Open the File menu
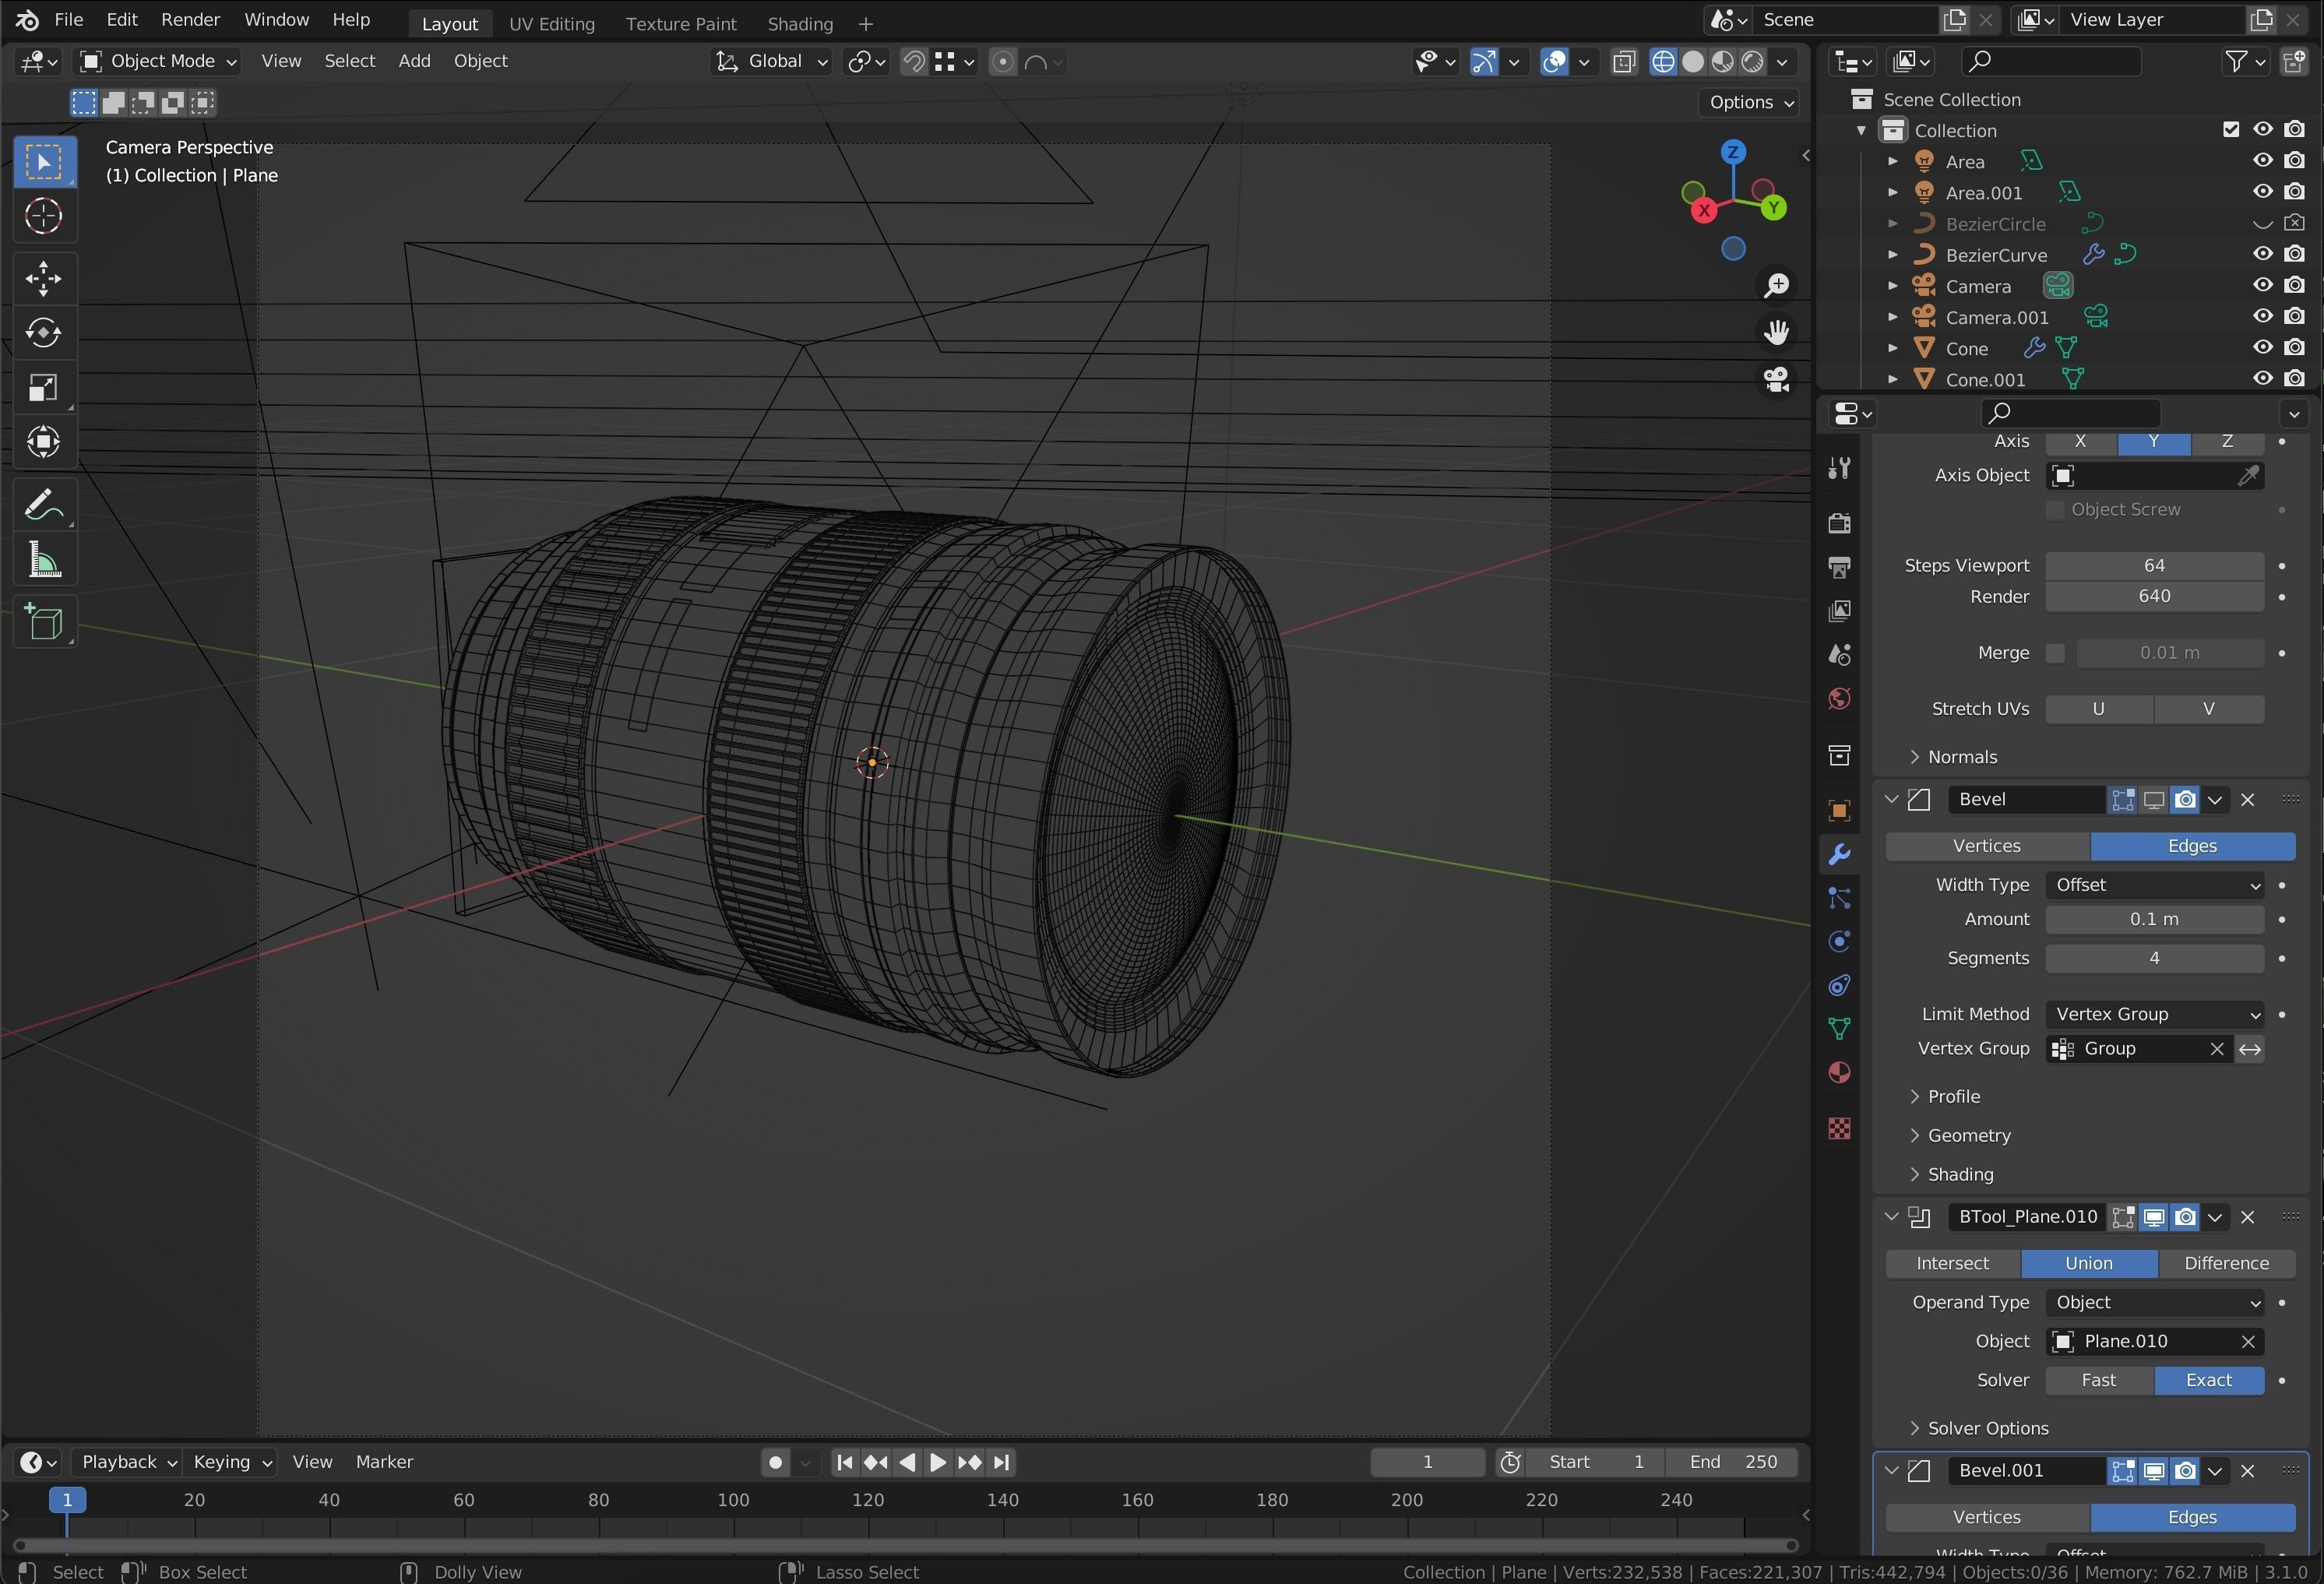Viewport: 2324px width, 1584px height. 68,20
